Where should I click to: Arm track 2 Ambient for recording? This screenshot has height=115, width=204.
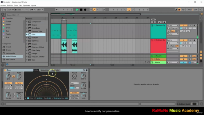(194, 40)
